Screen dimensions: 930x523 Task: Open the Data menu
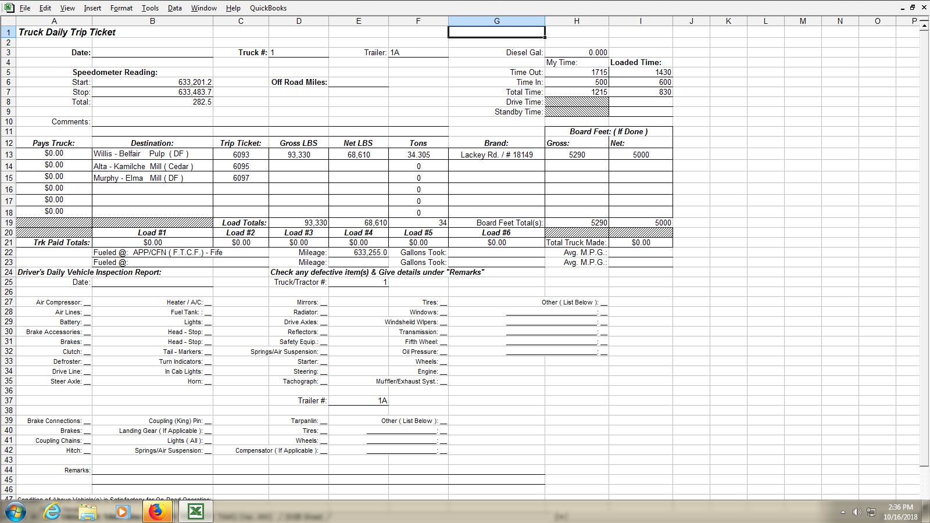coord(174,8)
